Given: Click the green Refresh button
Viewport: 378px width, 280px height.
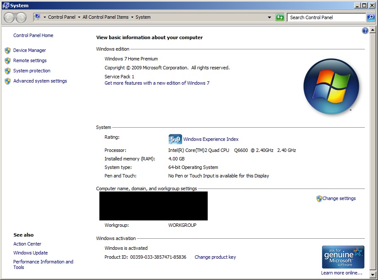Looking at the screenshot, I should [280, 17].
